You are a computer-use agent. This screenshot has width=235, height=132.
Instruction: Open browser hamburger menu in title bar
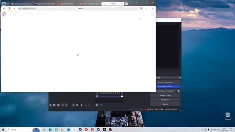click(x=137, y=2)
